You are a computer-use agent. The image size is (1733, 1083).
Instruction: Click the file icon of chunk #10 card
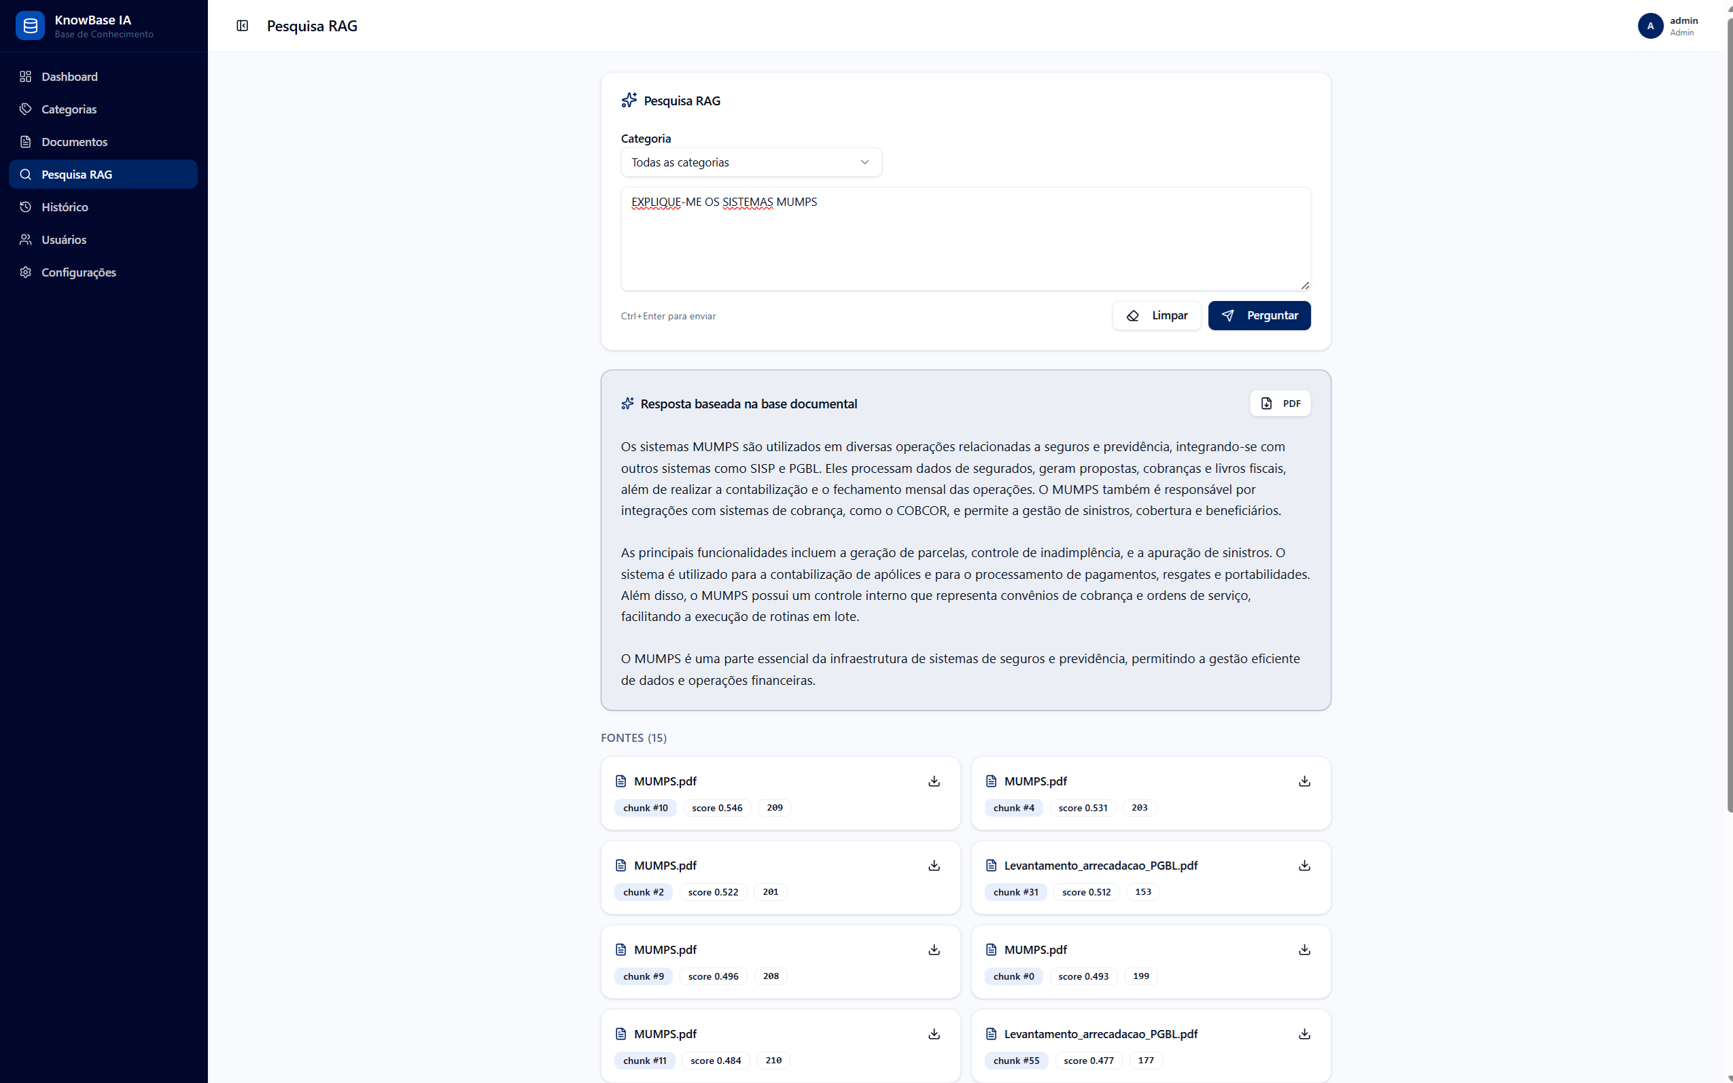pyautogui.click(x=621, y=781)
